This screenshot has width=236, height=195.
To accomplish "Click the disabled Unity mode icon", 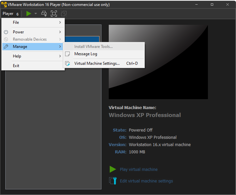I will [64, 14].
